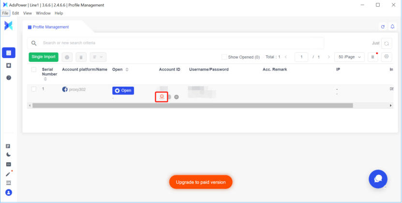Change language with EN icon
The width and height of the screenshot is (402, 203).
8,164
